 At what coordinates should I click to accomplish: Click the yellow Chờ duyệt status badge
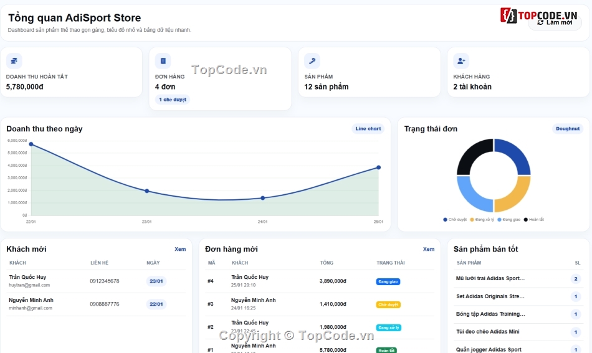(388, 304)
